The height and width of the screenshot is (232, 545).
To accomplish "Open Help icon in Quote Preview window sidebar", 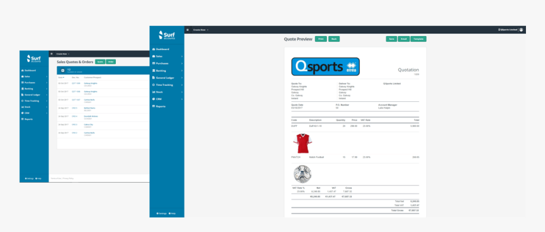I will point(169,213).
